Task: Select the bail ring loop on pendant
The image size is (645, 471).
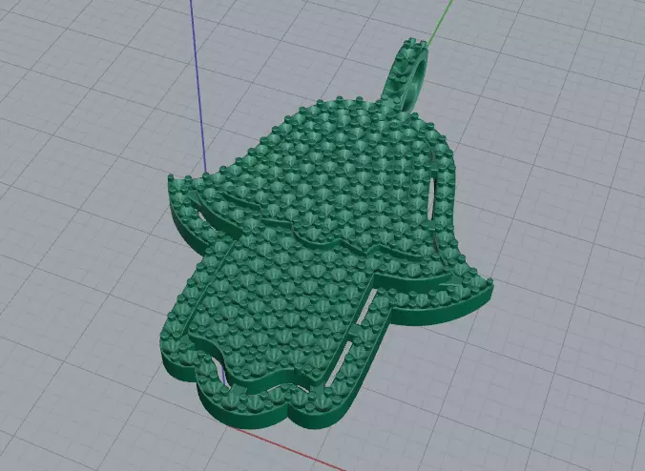Action: pyautogui.click(x=407, y=74)
